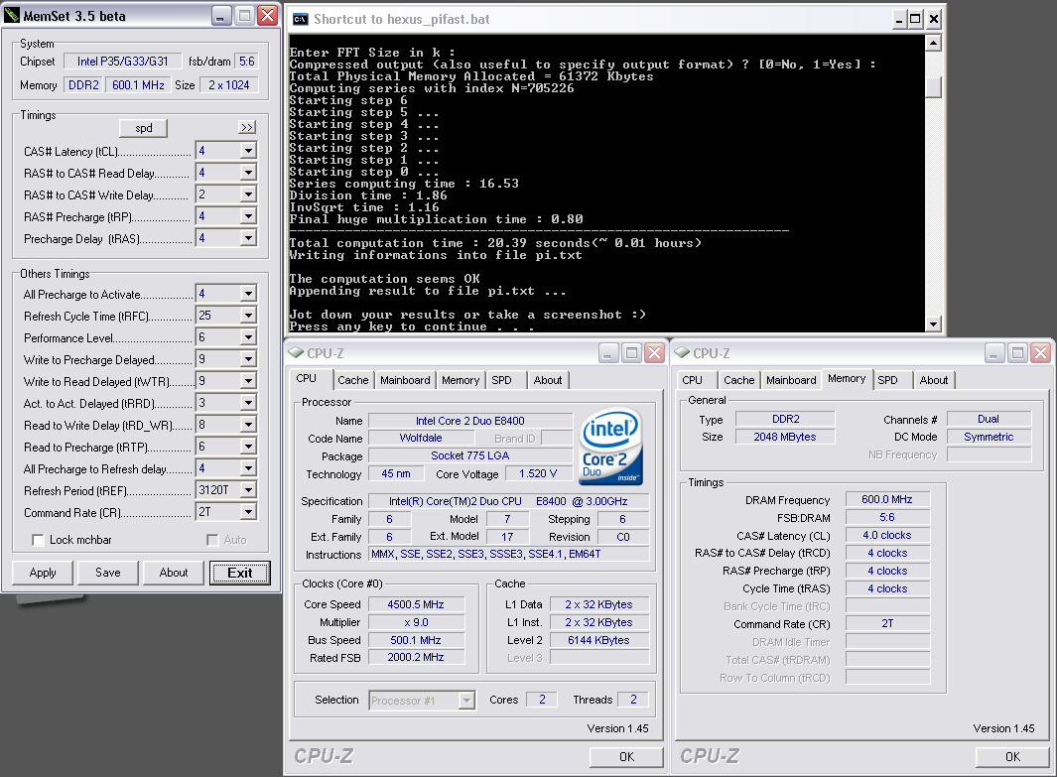Open Memory tab in CPU-Z CPU window
Image resolution: width=1057 pixels, height=777 pixels.
pos(461,380)
